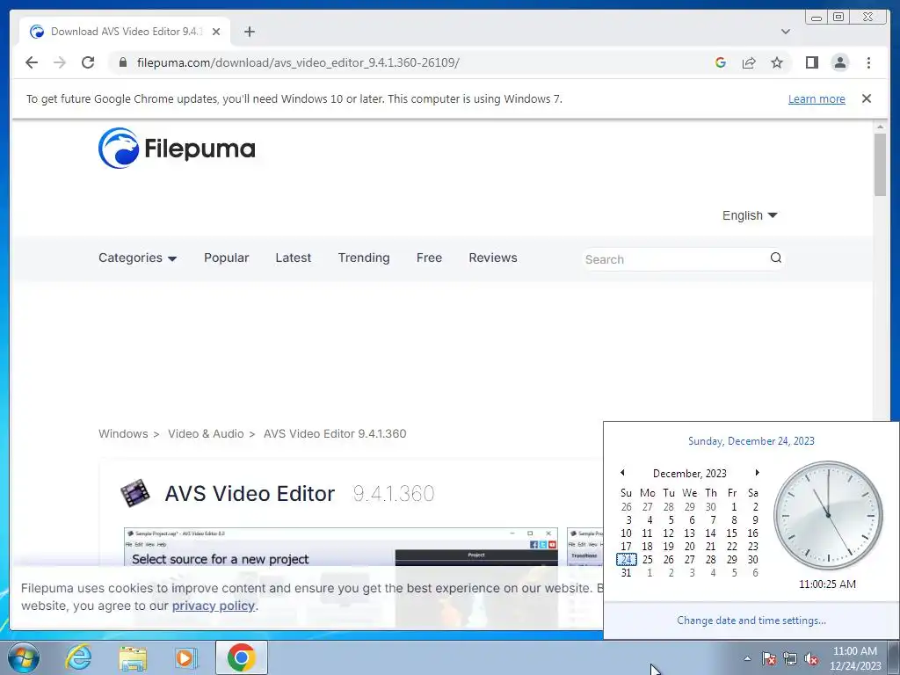Open the Windows Start menu

point(23,657)
